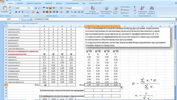Toggle underline (Ч) formatting

22,12
